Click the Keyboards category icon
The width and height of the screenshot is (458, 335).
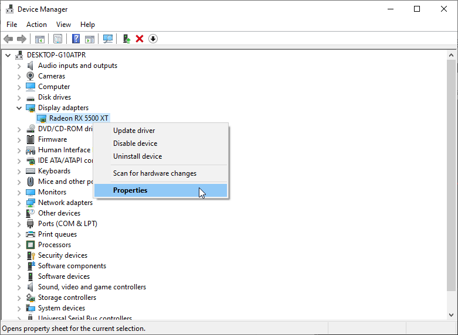point(30,171)
